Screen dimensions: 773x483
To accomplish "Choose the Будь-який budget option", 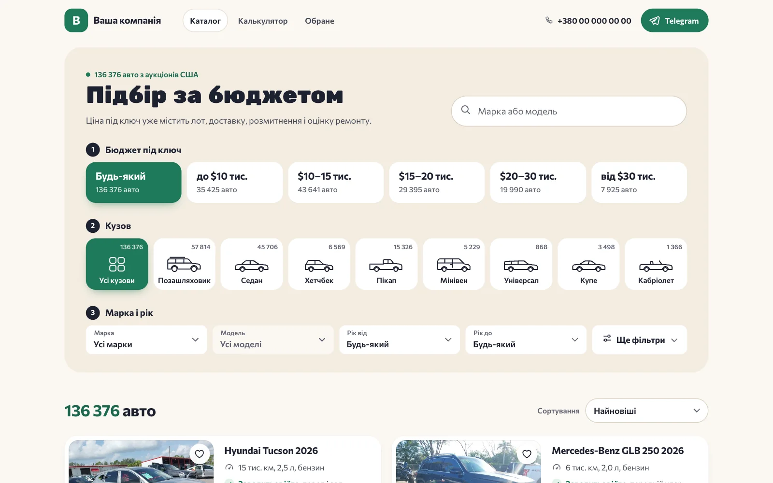I will coord(134,182).
